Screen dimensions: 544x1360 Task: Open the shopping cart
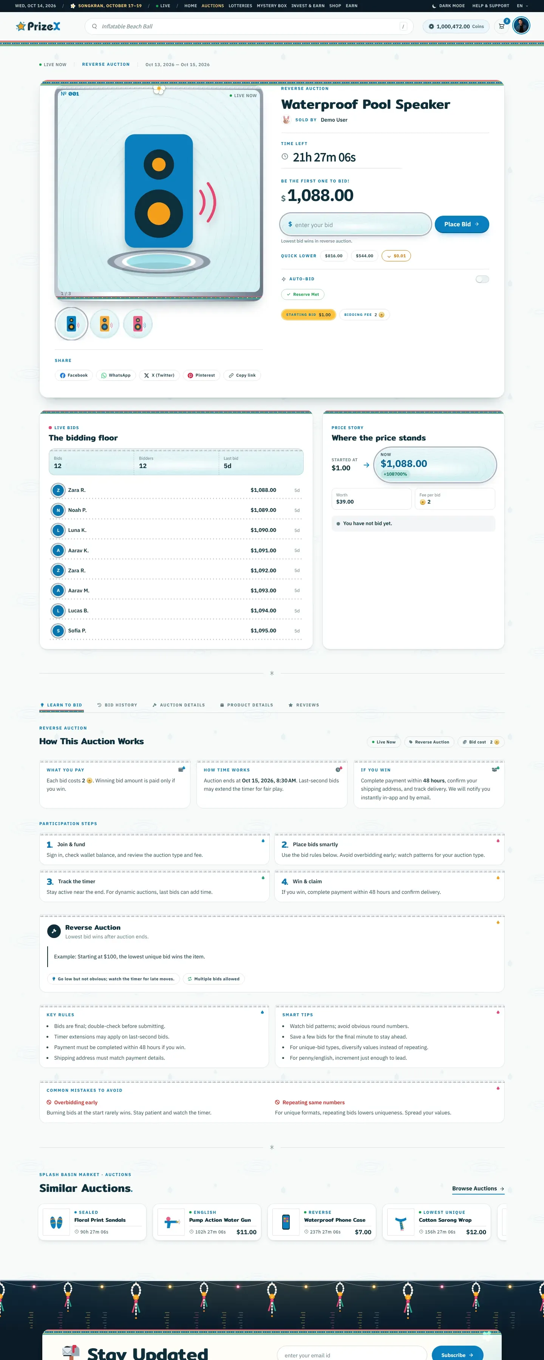502,26
